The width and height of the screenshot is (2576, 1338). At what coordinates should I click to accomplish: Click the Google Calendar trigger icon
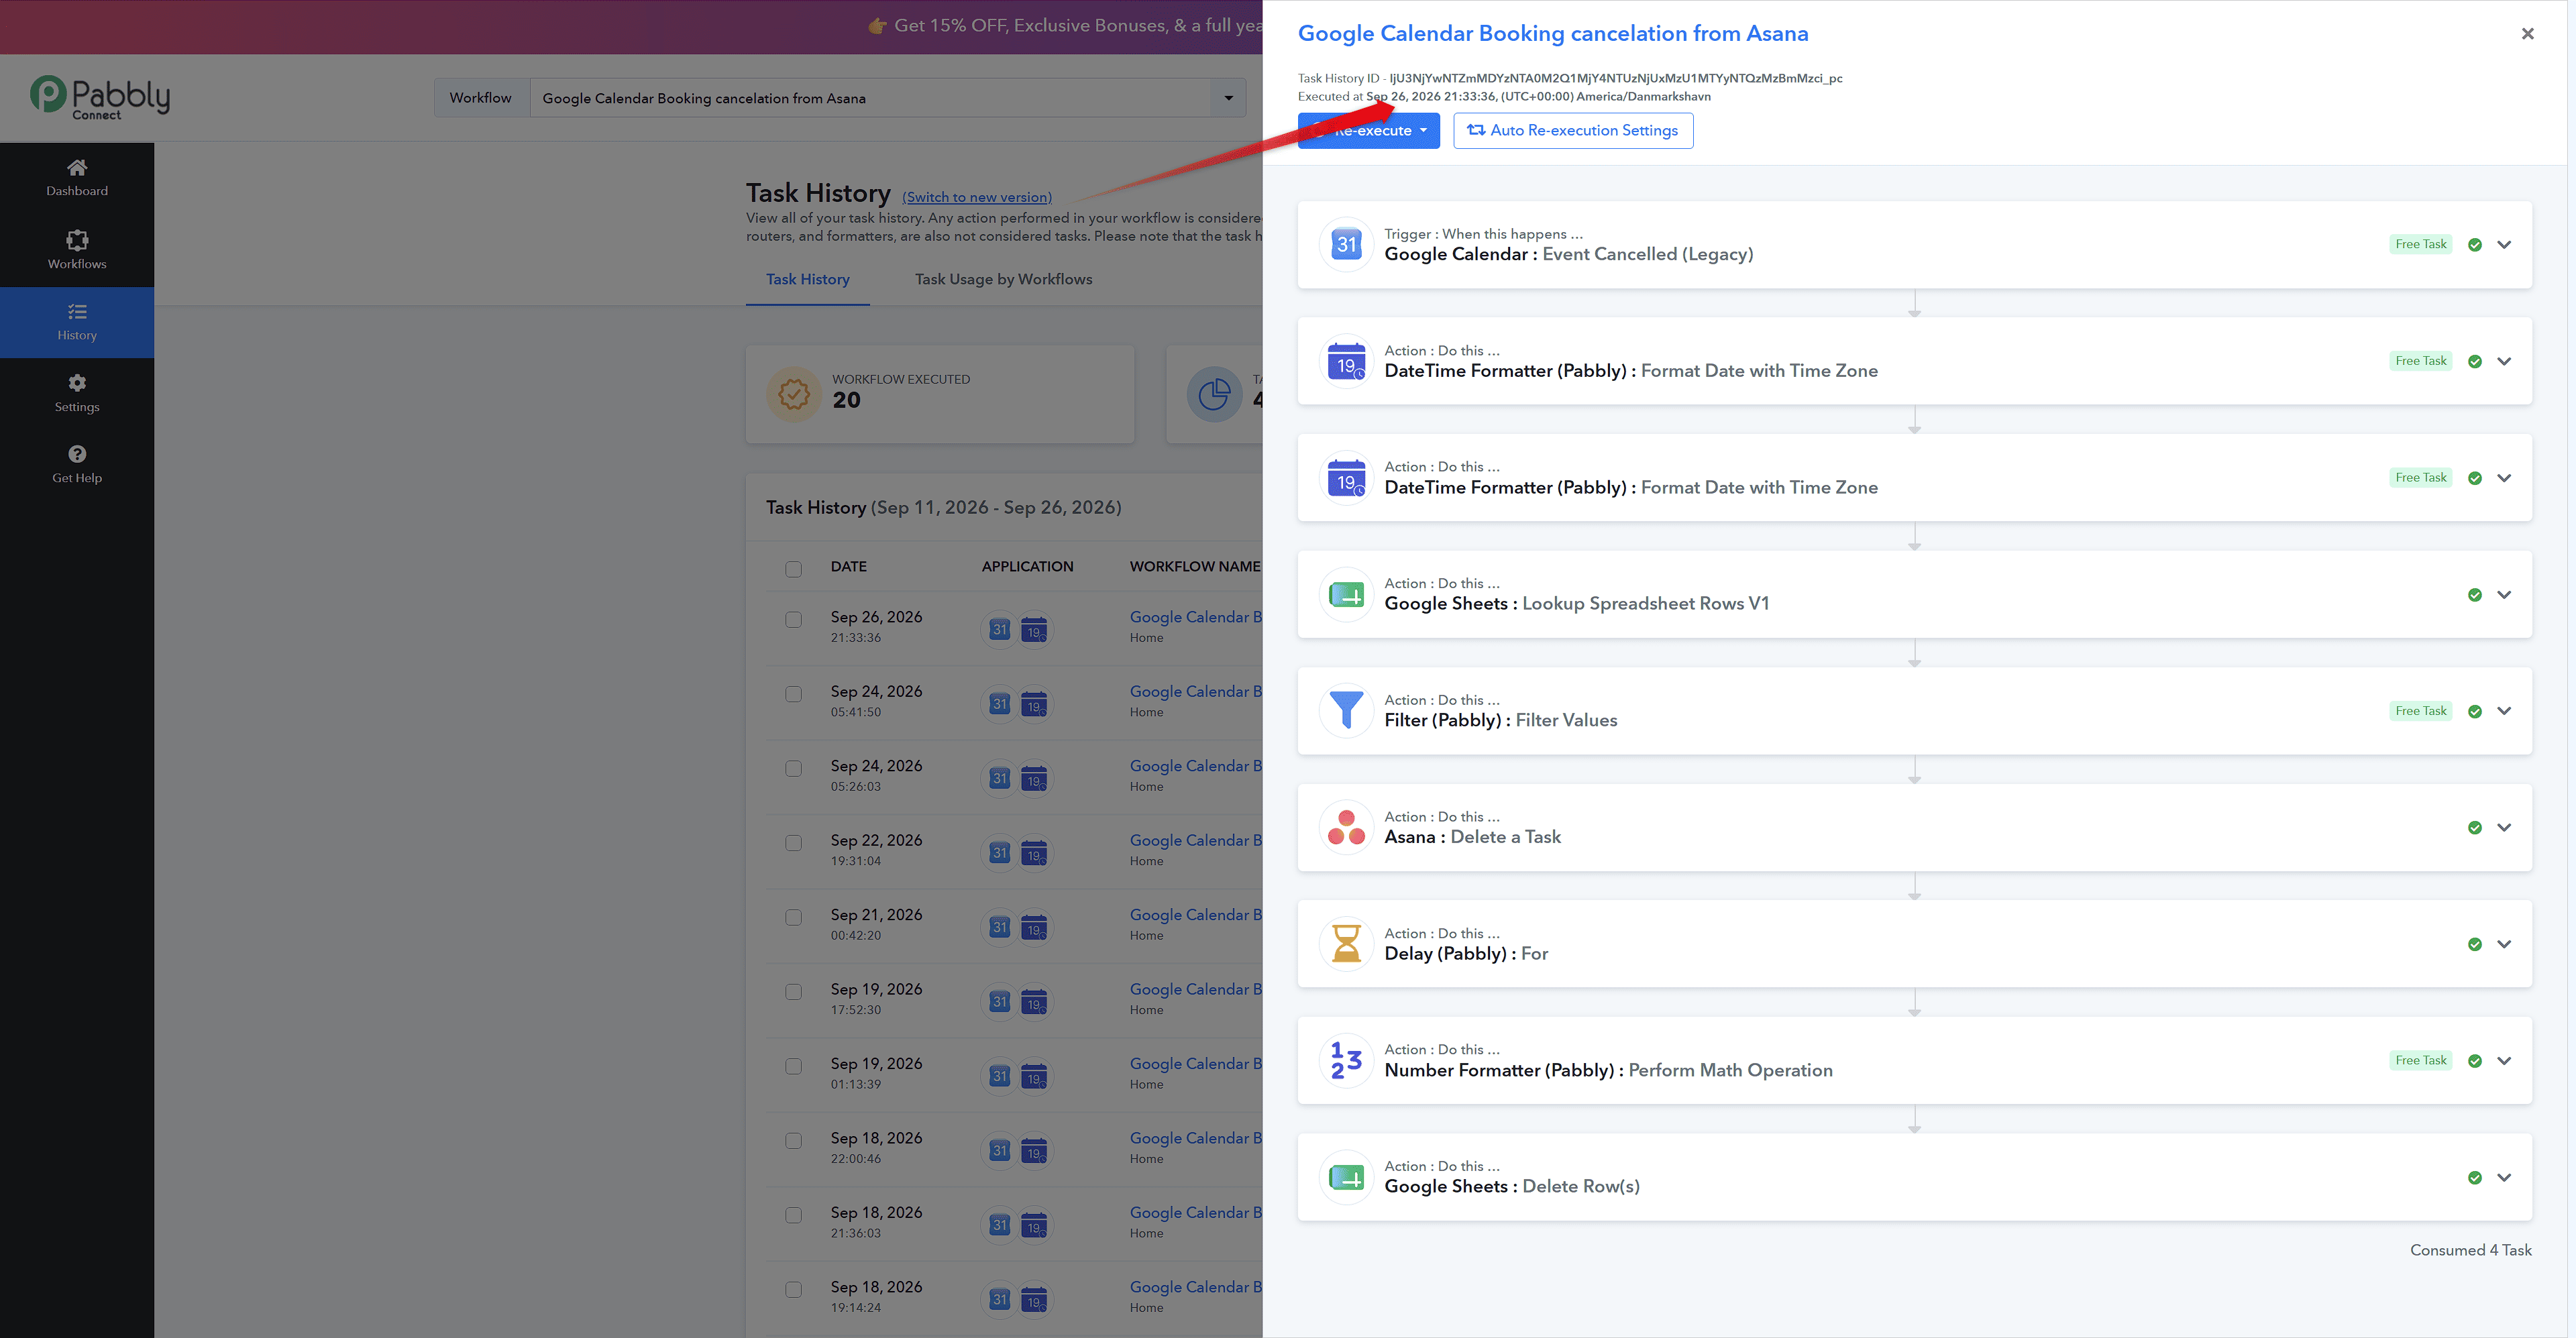pos(1346,244)
